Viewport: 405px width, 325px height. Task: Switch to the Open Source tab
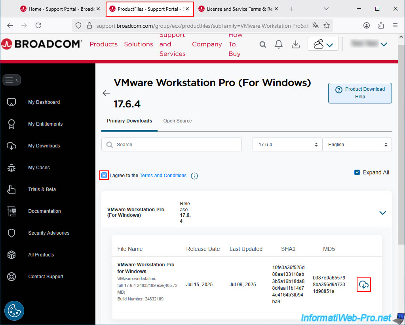(x=177, y=121)
